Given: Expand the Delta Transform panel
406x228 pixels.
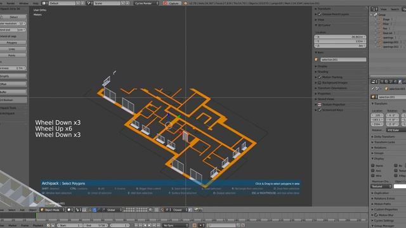Looking at the screenshot, I should tap(384, 137).
